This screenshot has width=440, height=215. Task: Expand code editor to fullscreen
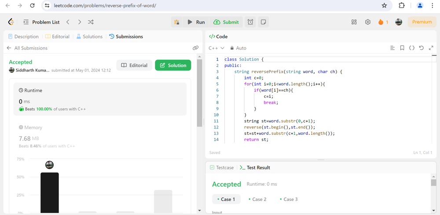coord(431,48)
